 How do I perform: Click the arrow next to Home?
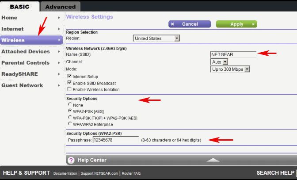tap(59, 18)
